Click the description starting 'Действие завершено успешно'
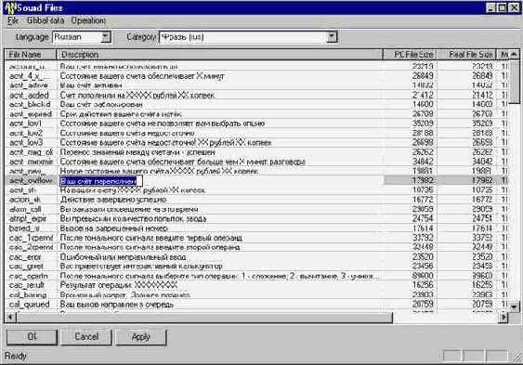 pyautogui.click(x=113, y=200)
